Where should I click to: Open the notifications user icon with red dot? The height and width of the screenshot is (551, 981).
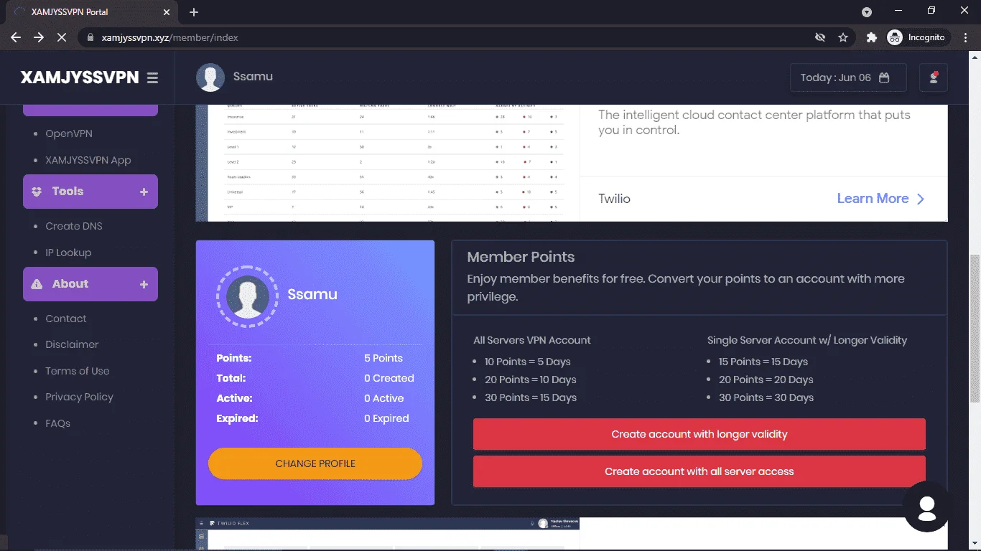pos(934,77)
